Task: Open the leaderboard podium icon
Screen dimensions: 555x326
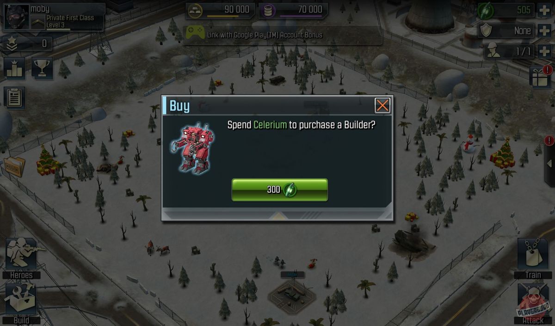Action: (14, 68)
